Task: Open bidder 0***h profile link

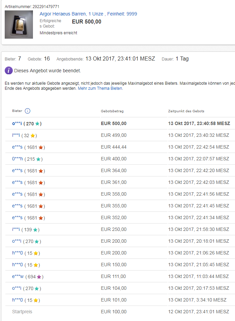Action: (17, 159)
